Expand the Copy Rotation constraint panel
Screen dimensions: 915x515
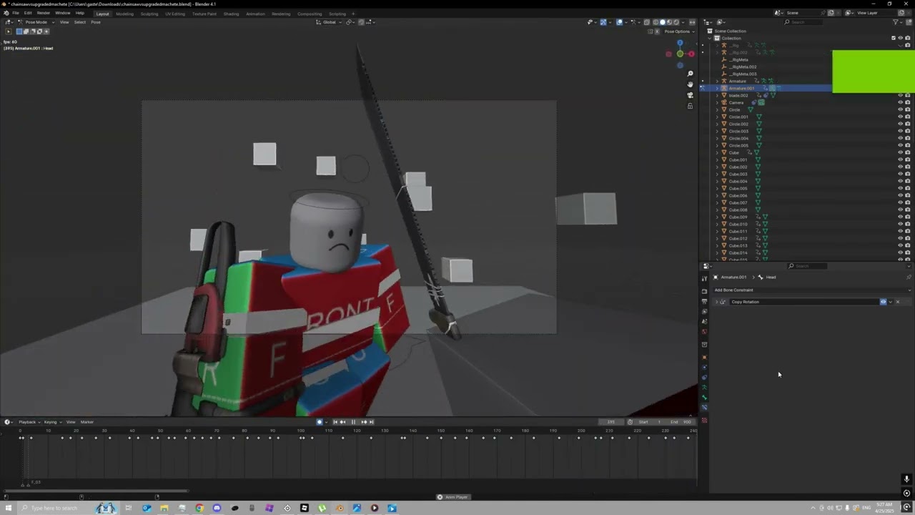pos(717,302)
